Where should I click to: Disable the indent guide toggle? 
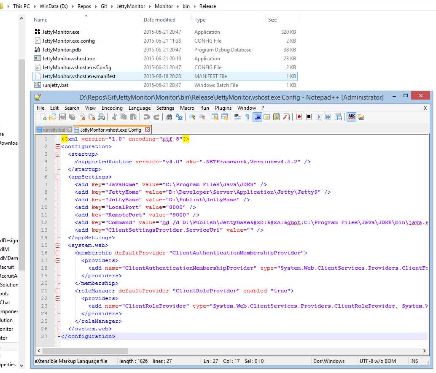click(x=257, y=117)
